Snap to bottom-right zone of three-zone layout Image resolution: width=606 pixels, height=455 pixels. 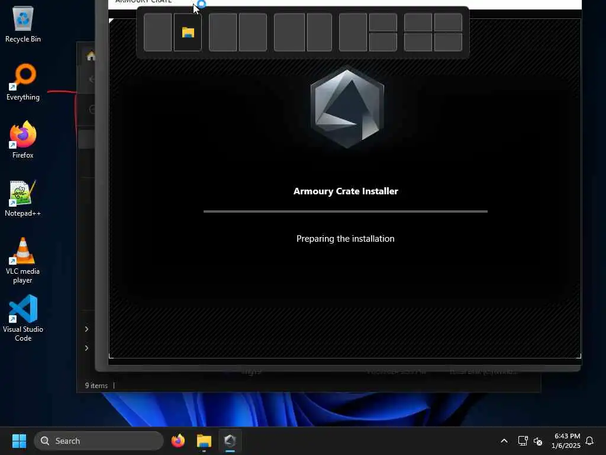click(x=383, y=42)
